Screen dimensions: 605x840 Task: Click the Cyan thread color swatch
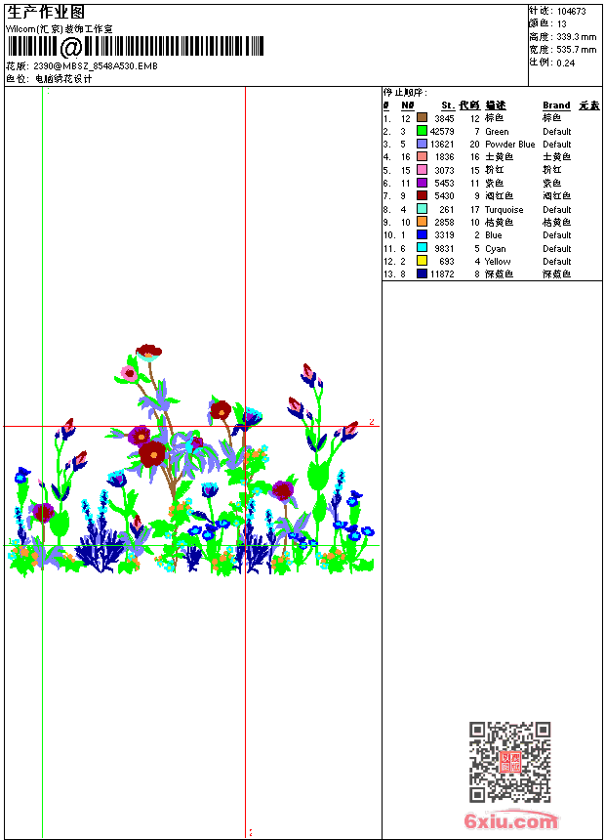(422, 247)
